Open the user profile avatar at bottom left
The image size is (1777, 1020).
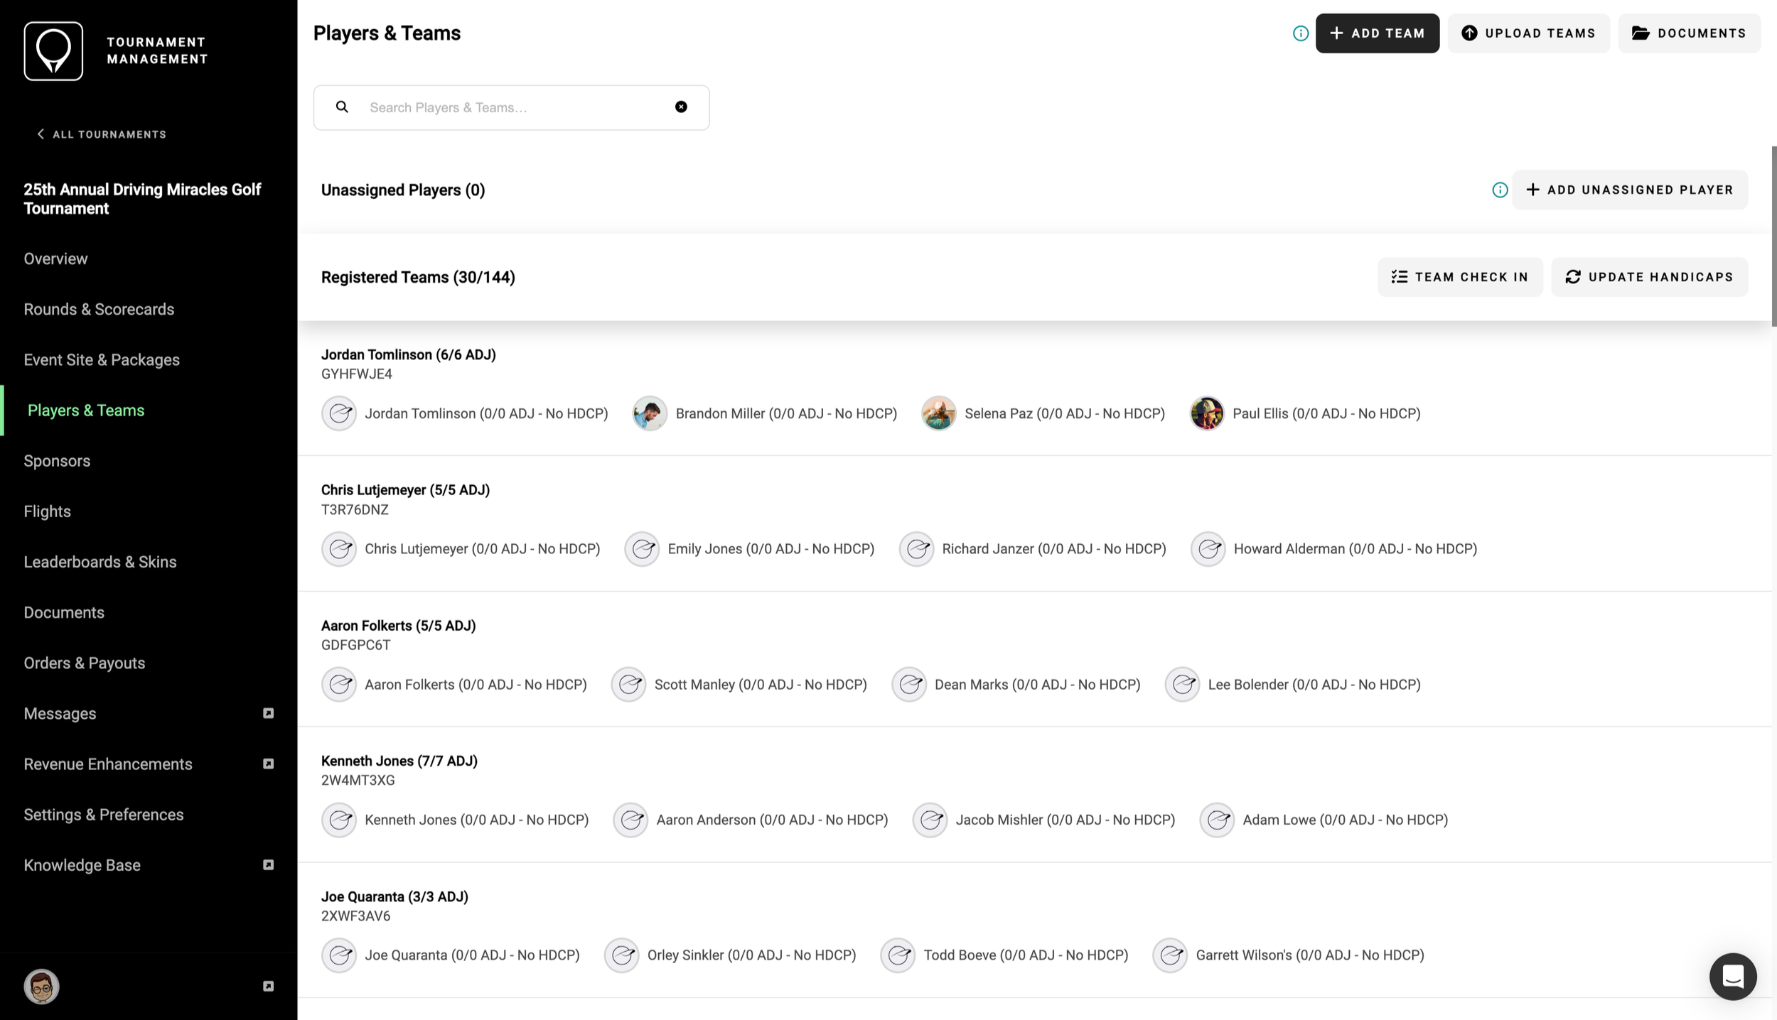pyautogui.click(x=41, y=986)
